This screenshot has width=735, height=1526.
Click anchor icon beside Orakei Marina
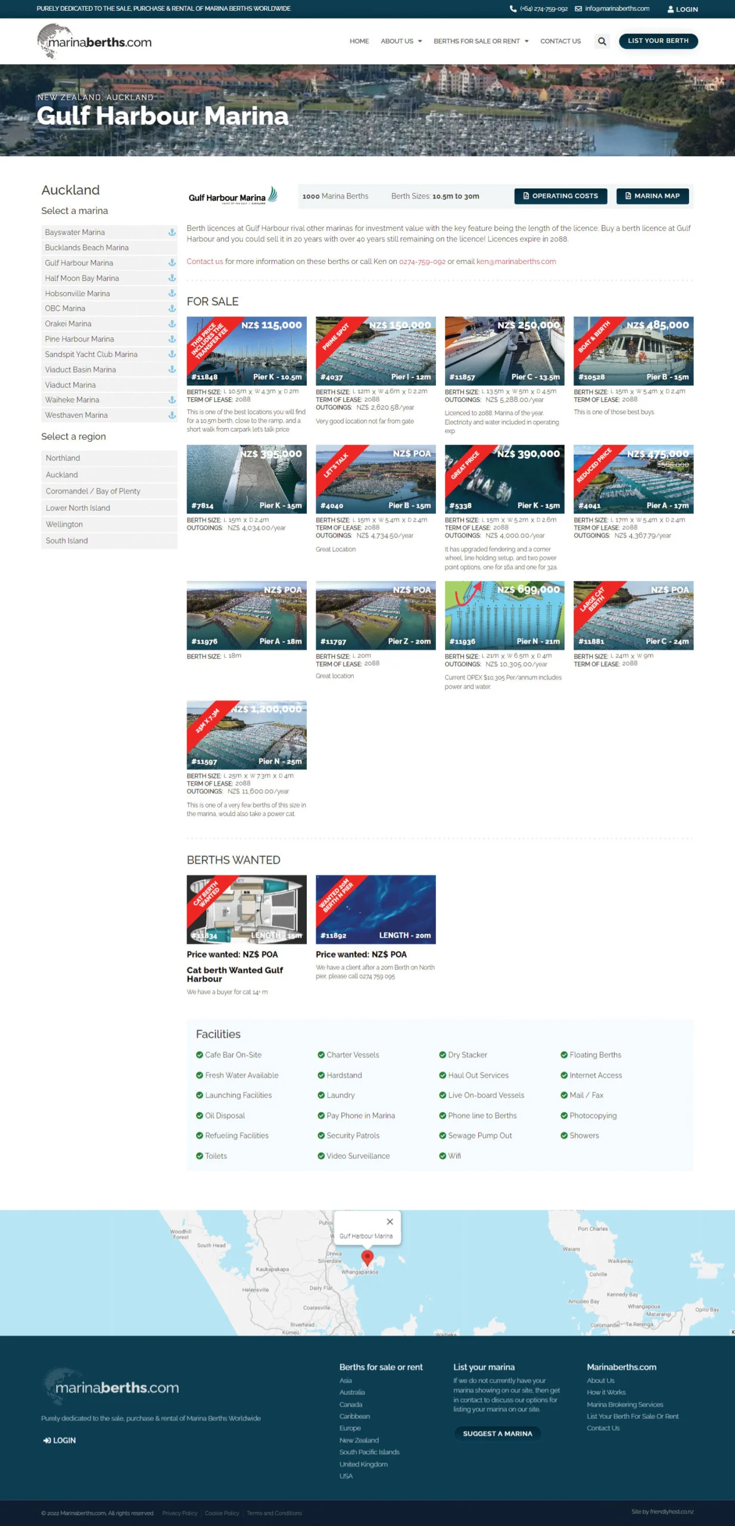pyautogui.click(x=172, y=324)
